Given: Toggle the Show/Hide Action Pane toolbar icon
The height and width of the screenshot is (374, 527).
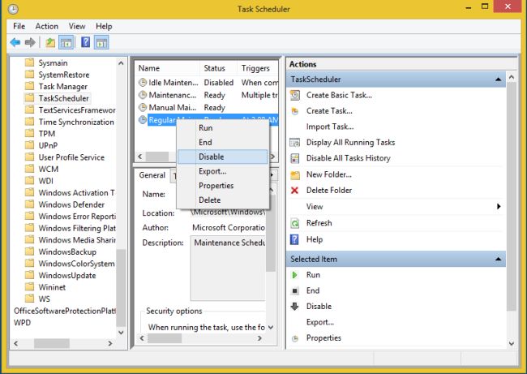Looking at the screenshot, I should pyautogui.click(x=101, y=43).
